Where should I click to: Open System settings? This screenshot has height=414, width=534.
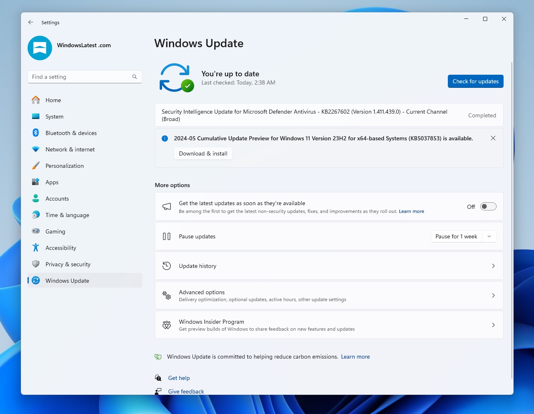pos(85,117)
